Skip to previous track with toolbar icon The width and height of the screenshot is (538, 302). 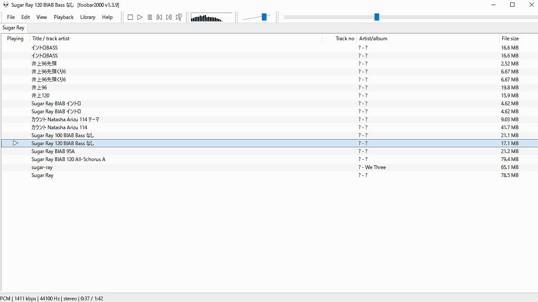point(159,17)
